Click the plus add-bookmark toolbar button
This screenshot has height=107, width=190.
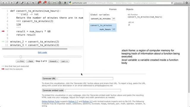(x=12, y=3)
